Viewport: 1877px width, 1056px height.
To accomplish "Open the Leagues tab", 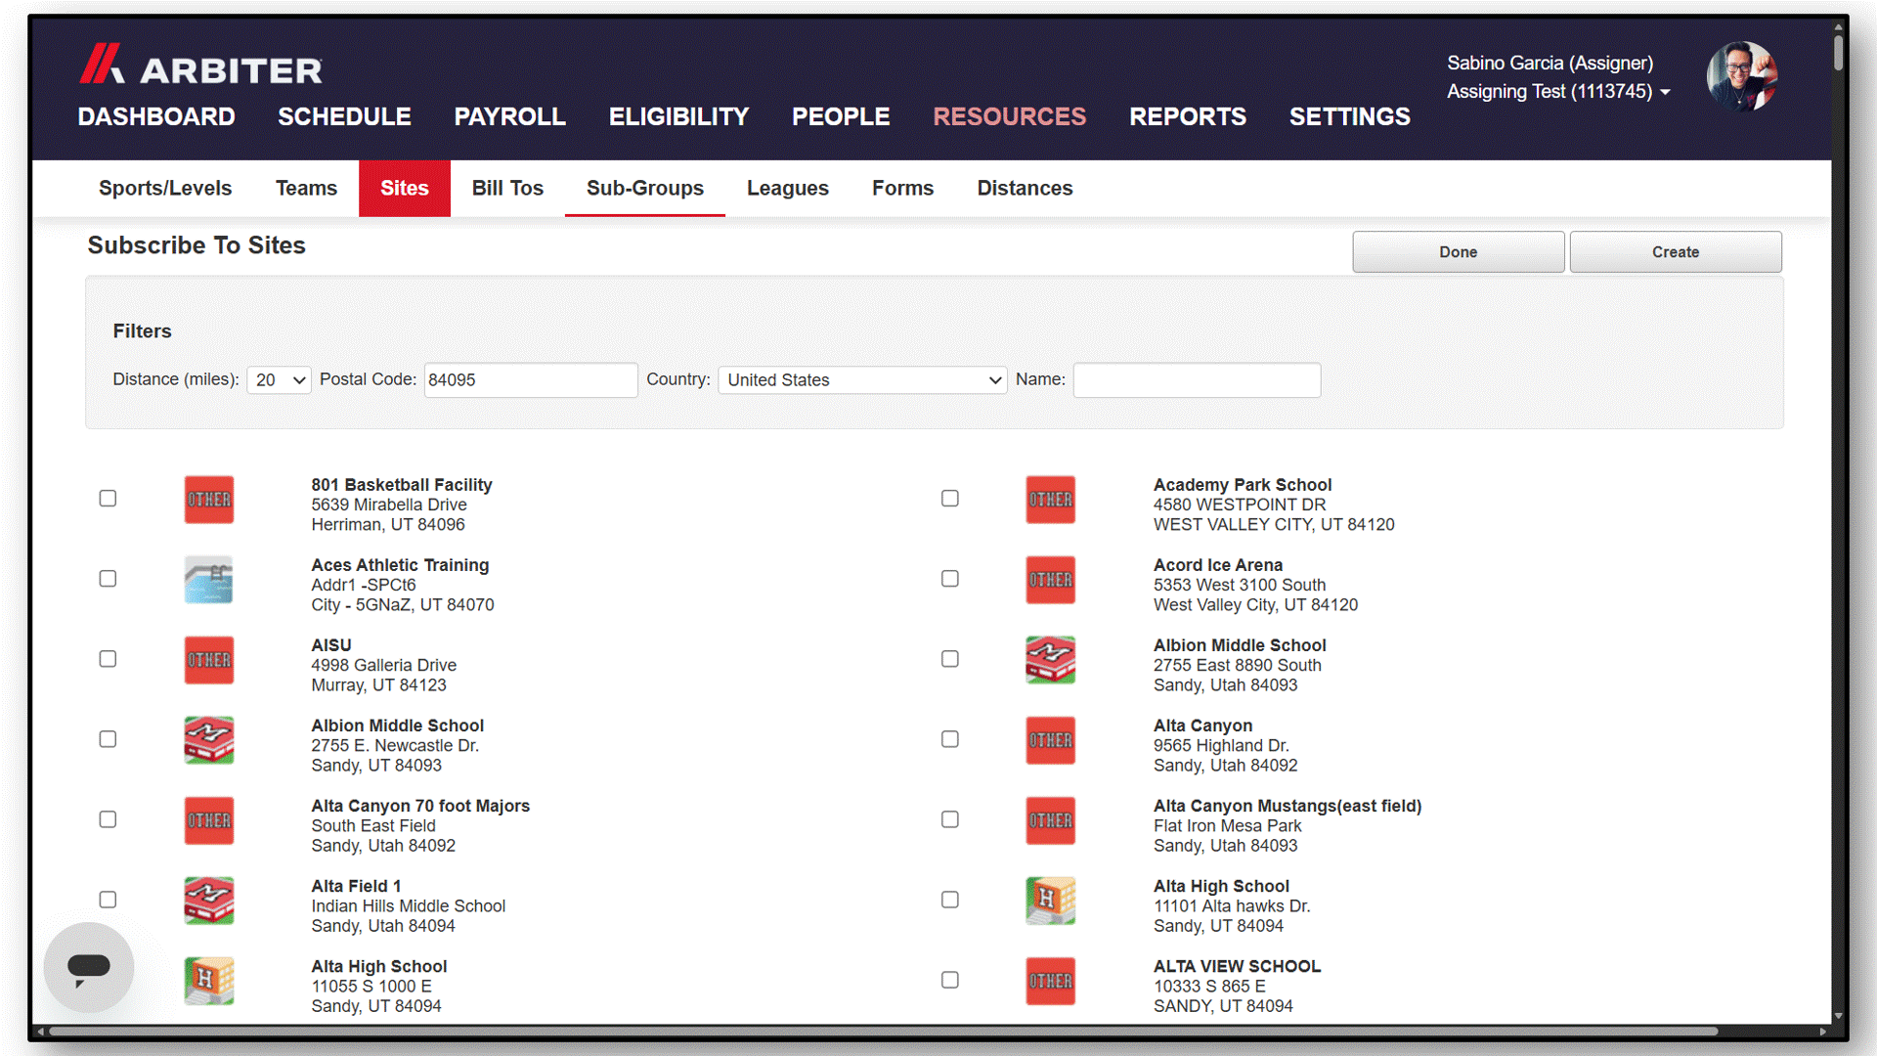I will pos(788,188).
